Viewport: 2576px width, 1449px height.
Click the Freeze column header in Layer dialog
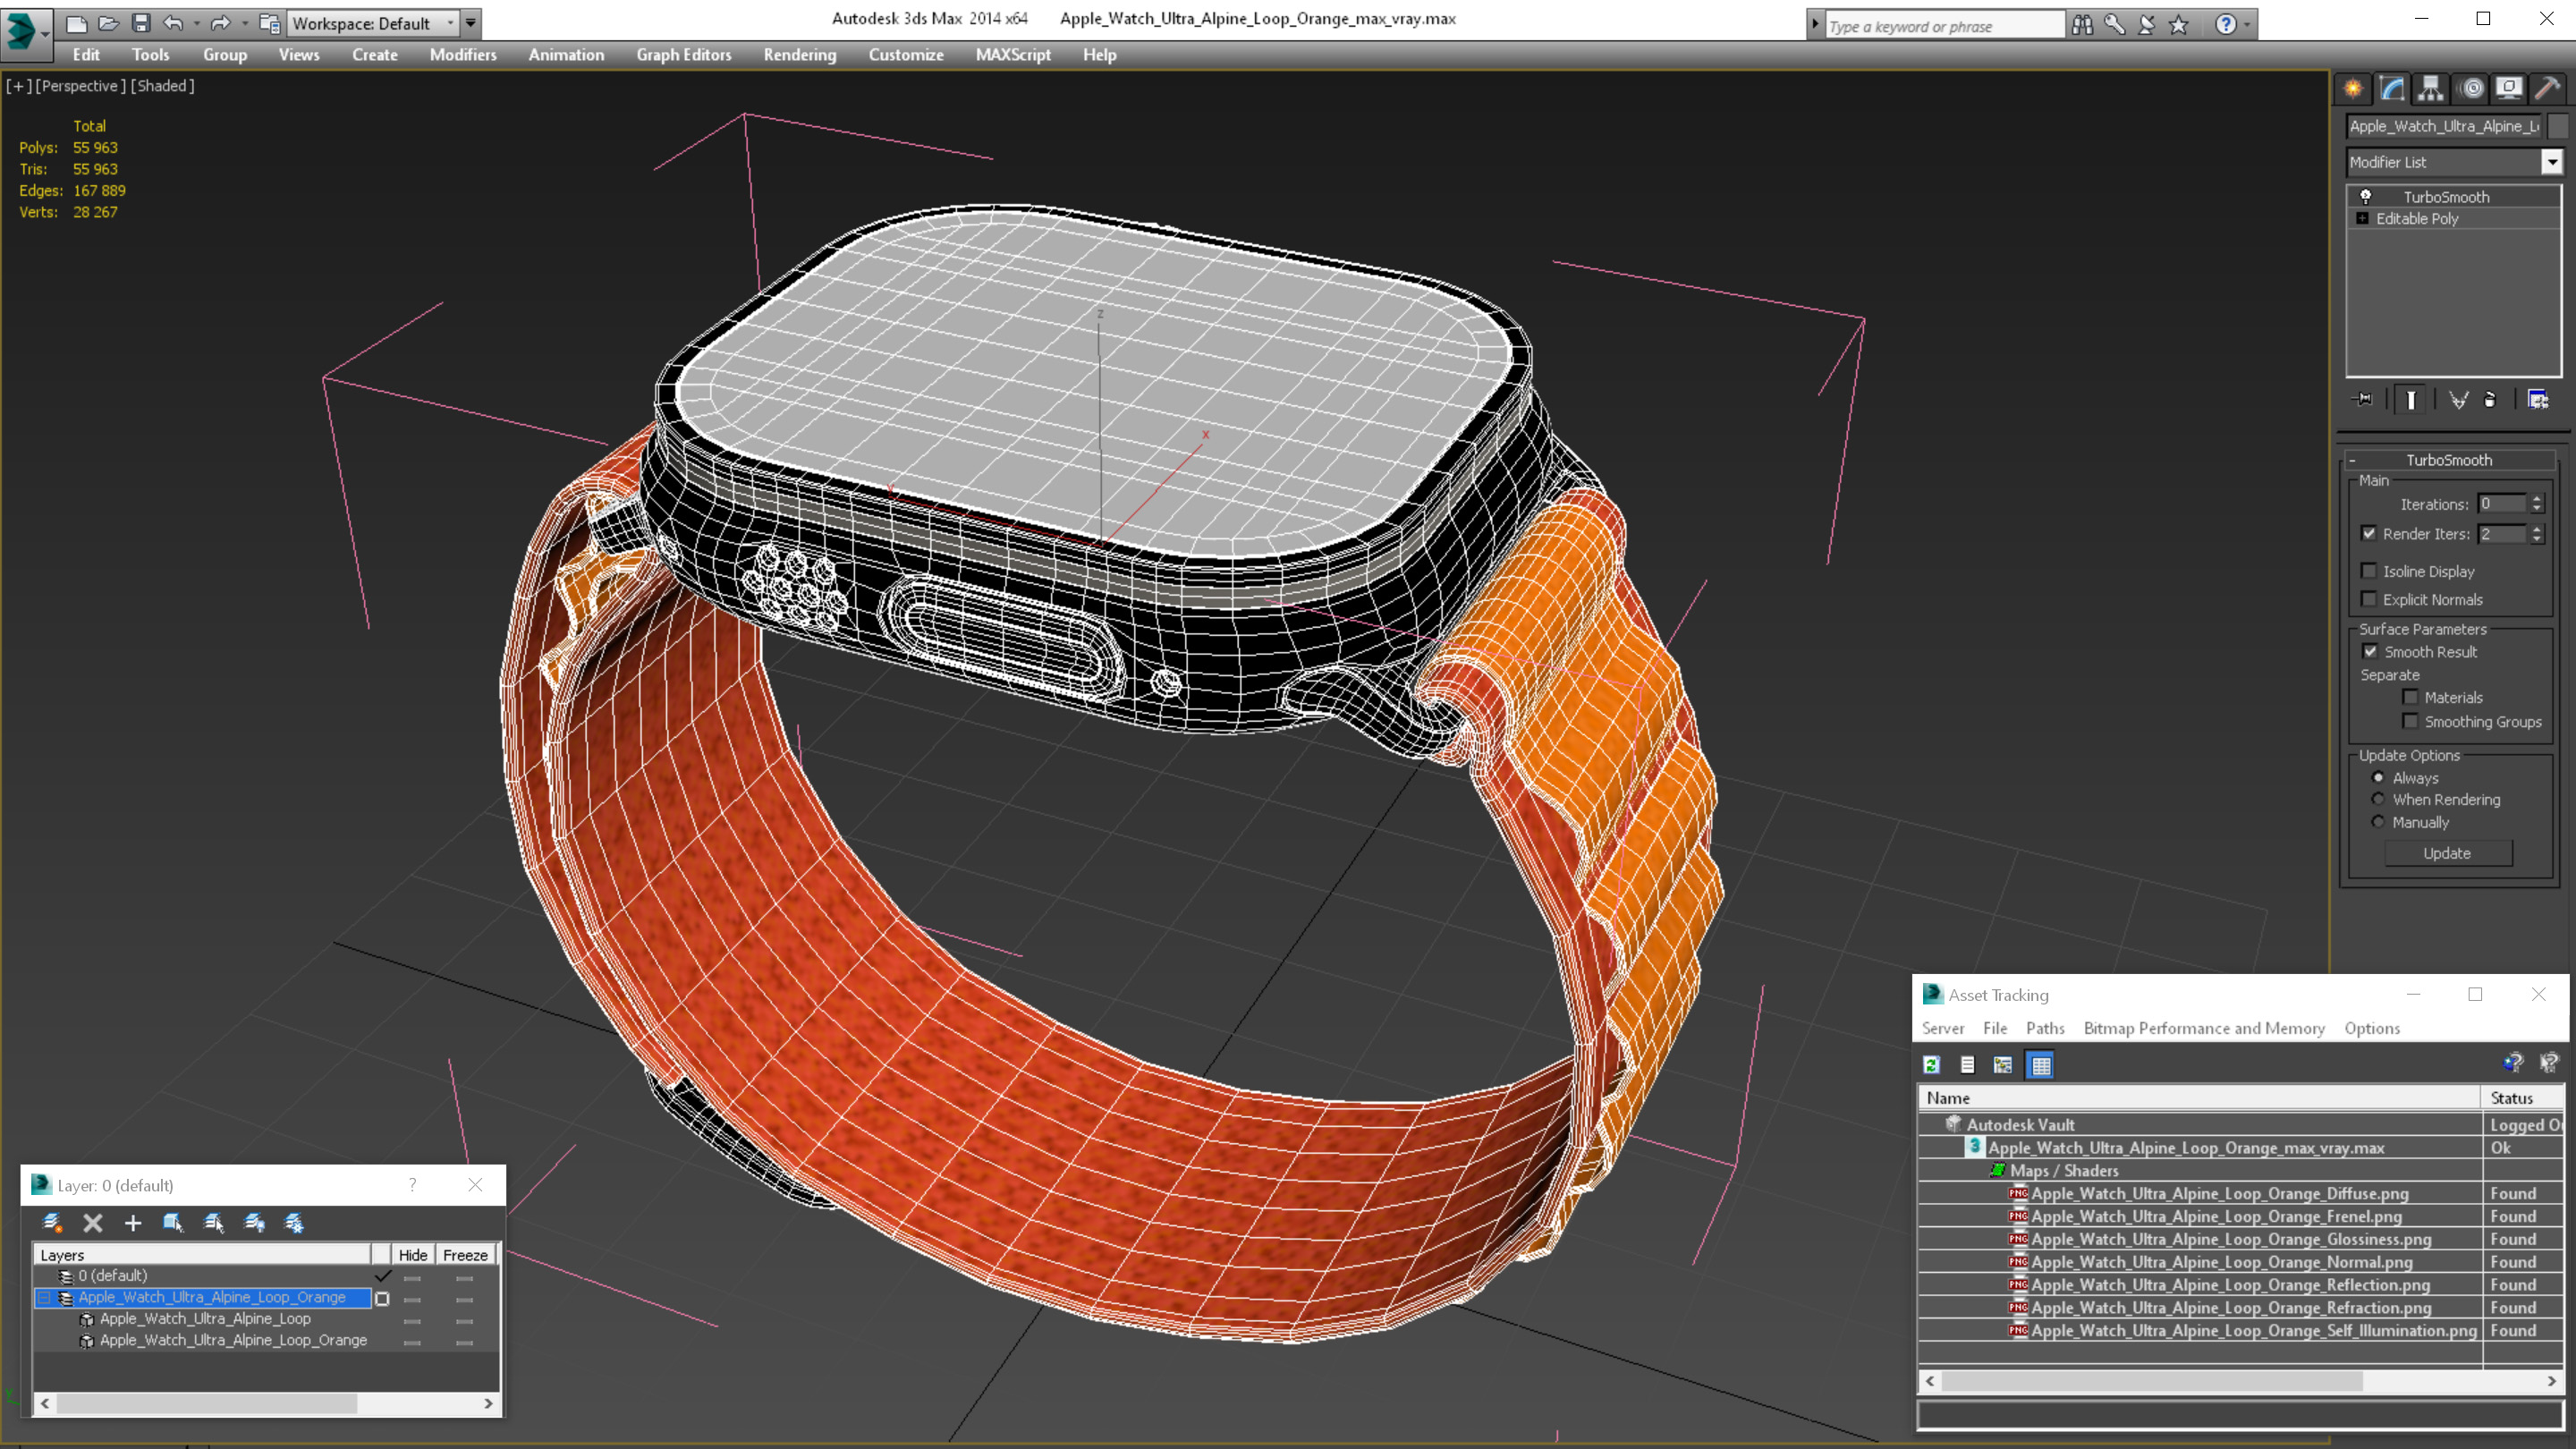[465, 1255]
